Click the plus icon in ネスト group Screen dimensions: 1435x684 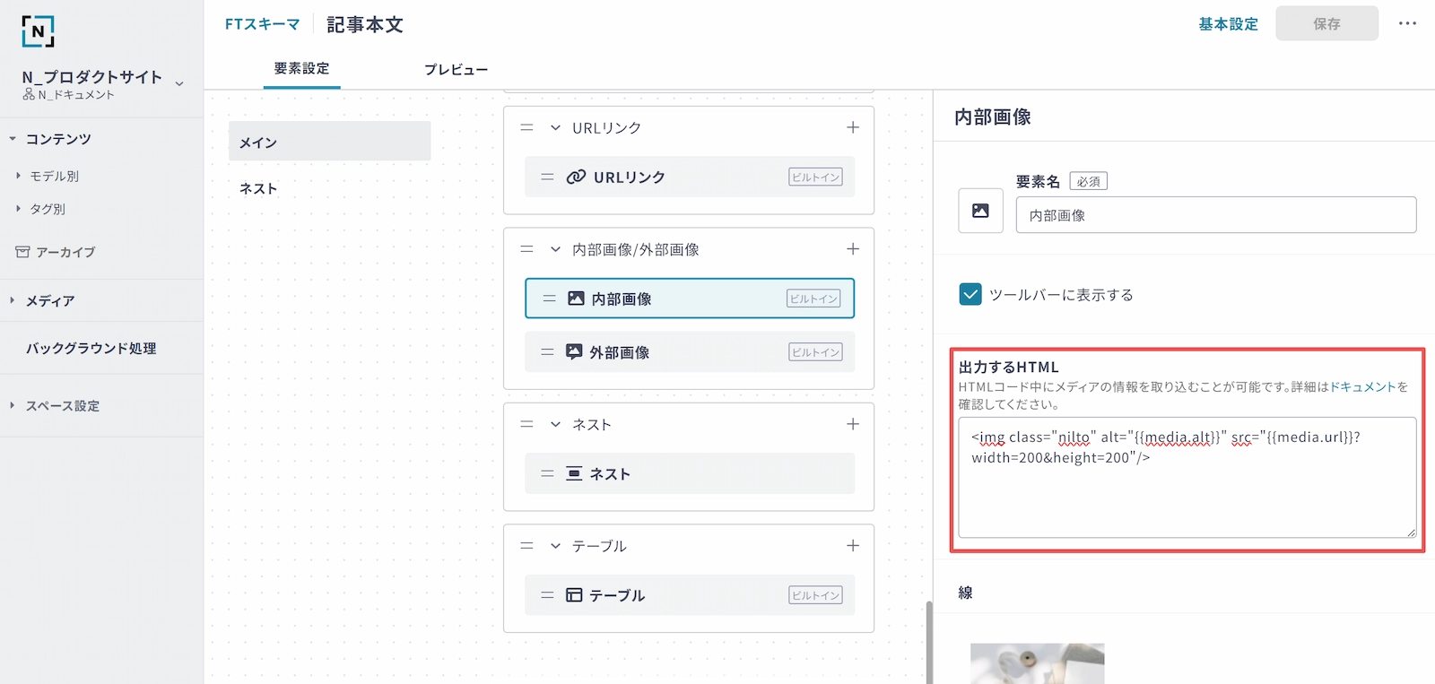click(852, 424)
